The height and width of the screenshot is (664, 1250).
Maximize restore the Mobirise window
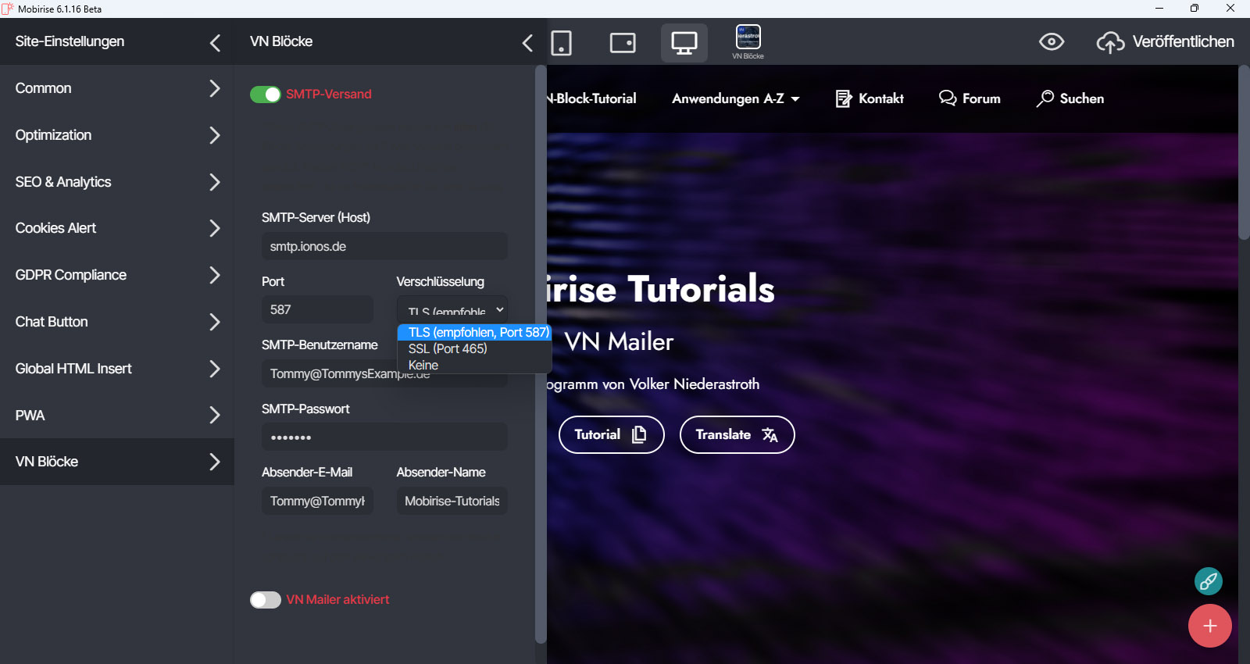click(x=1195, y=9)
